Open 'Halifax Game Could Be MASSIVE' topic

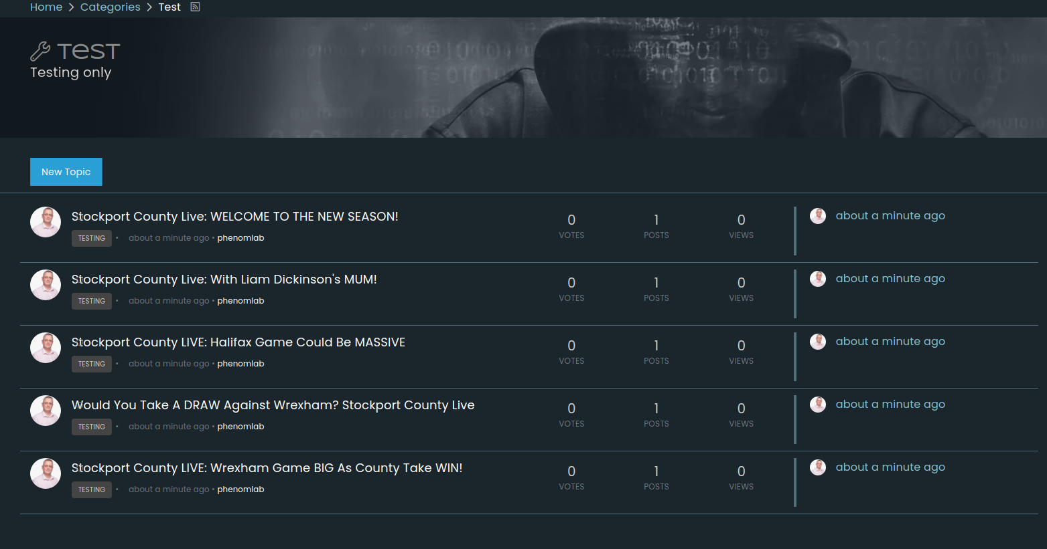[x=238, y=342]
